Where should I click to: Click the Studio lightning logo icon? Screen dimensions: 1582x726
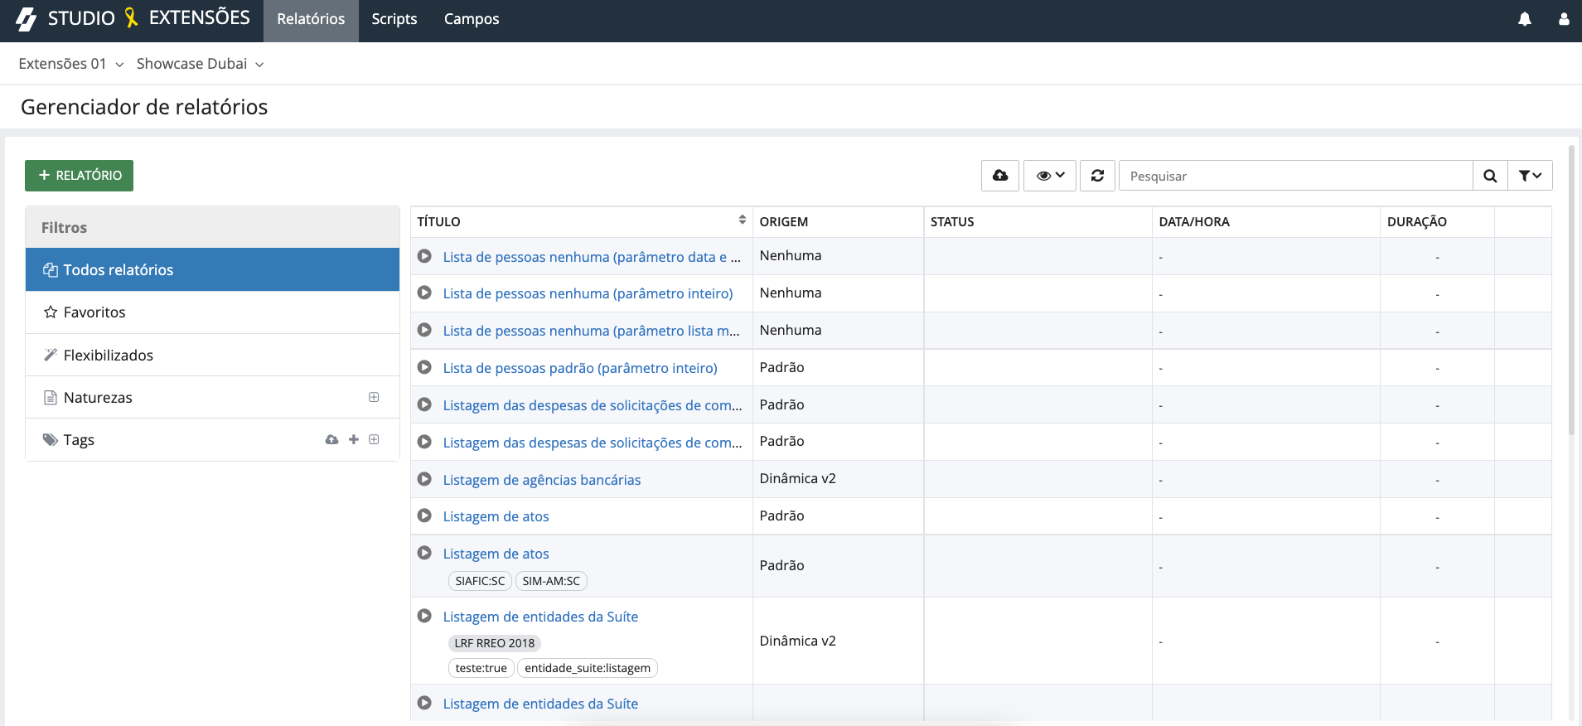coord(27,19)
